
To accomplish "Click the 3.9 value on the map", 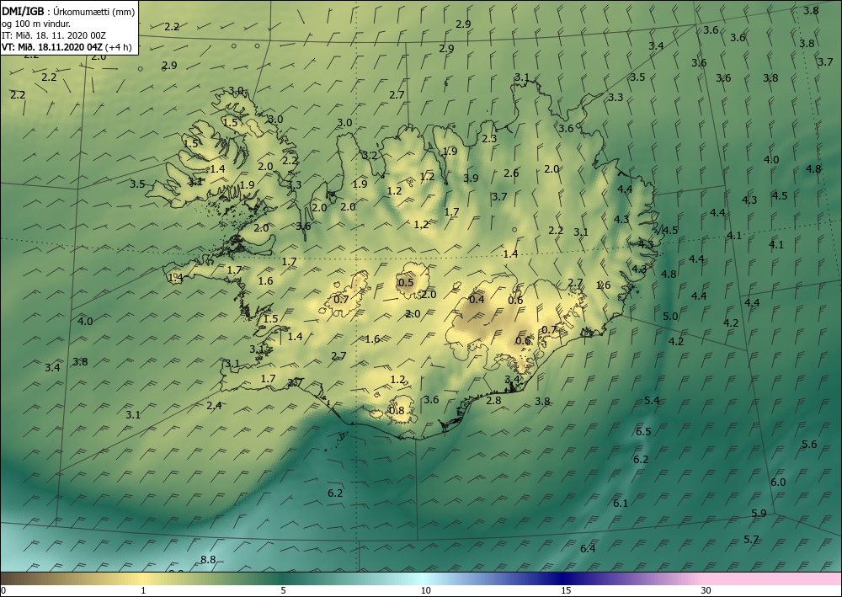I will (x=471, y=178).
